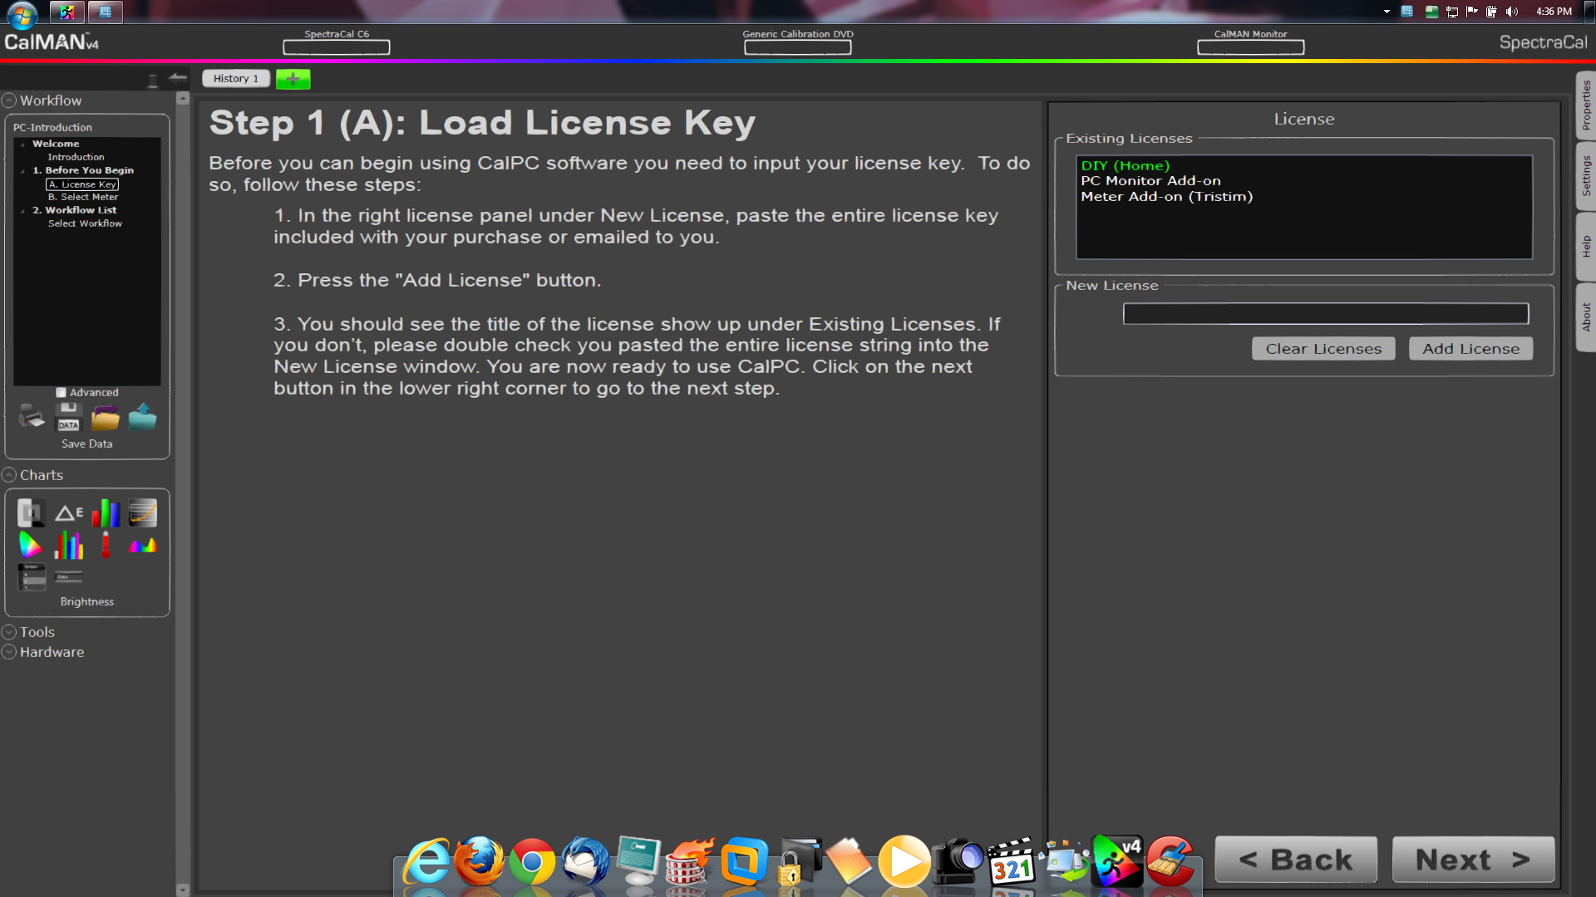
Task: Open the Settings side tab
Action: coord(1585,175)
